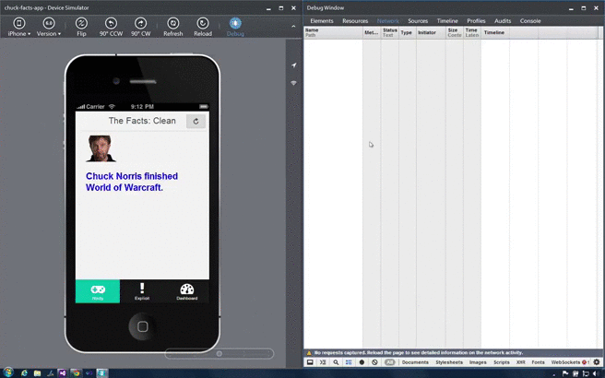Select the Explicit tab in the app

(142, 291)
